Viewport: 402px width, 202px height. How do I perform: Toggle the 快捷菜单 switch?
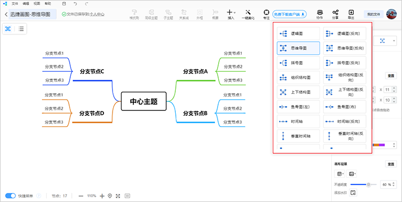(11, 196)
